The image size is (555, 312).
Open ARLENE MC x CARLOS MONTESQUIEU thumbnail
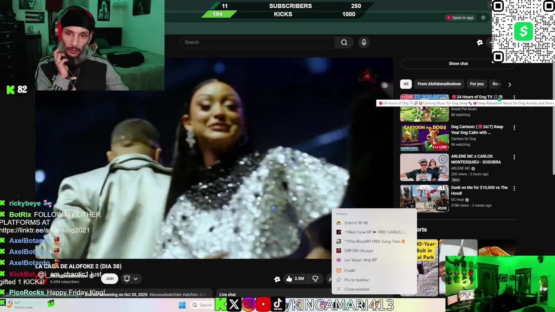[x=424, y=167]
